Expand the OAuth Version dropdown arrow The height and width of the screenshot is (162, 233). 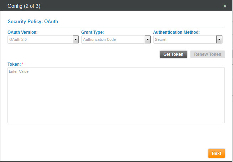pos(76,39)
